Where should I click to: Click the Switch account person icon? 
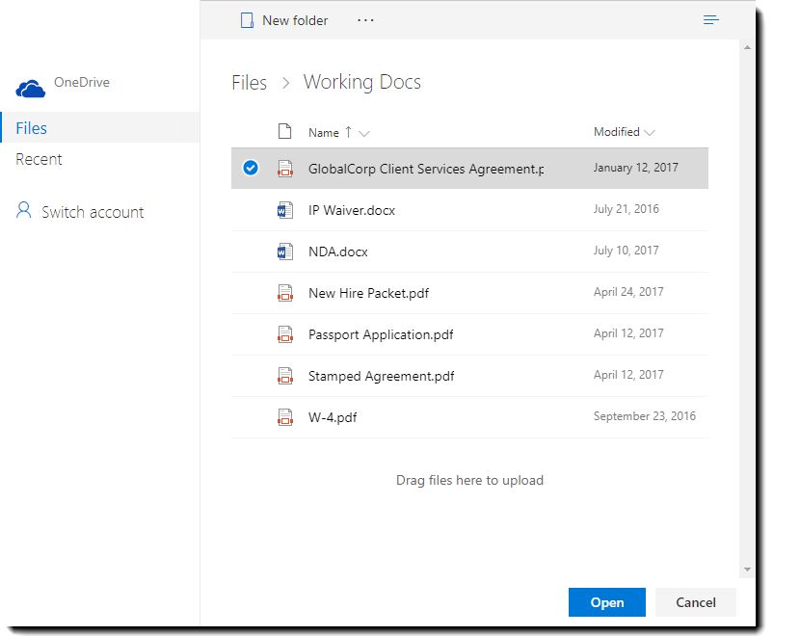(x=24, y=211)
